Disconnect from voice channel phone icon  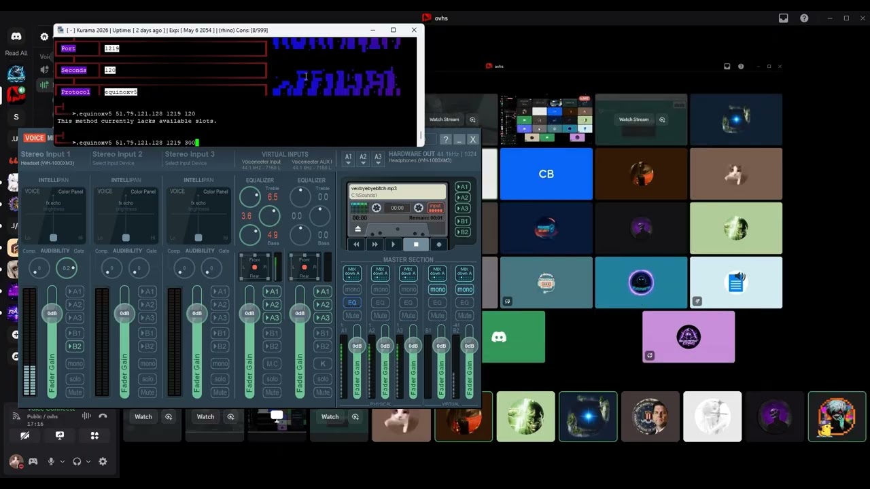(103, 416)
